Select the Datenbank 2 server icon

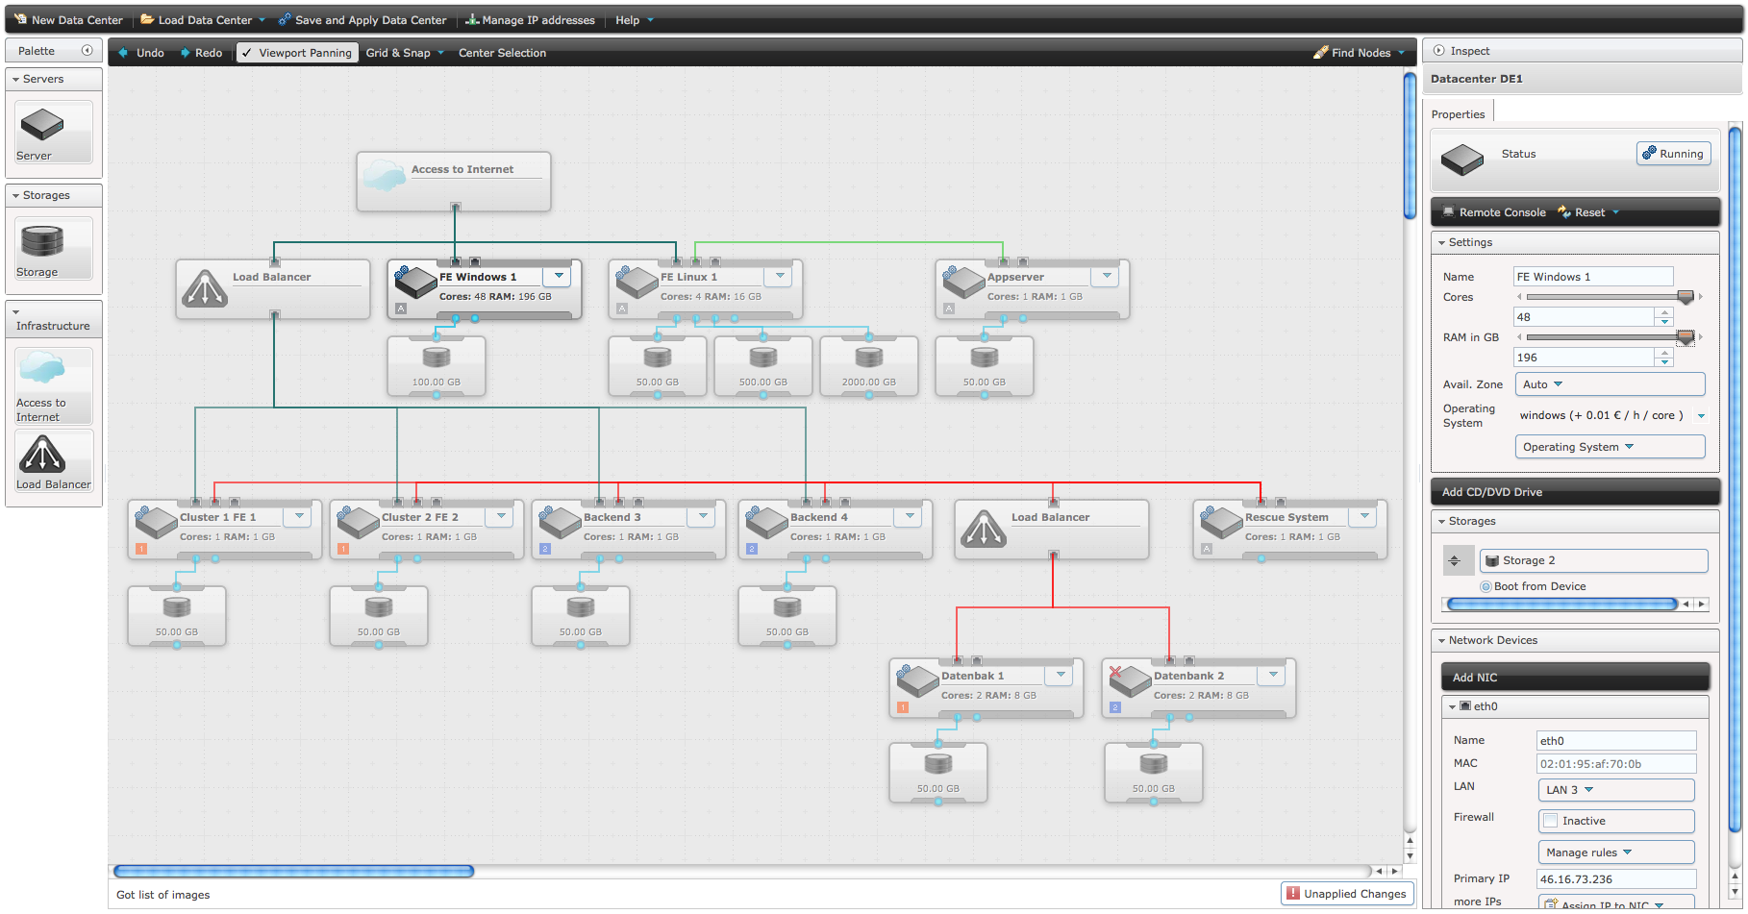click(1130, 680)
